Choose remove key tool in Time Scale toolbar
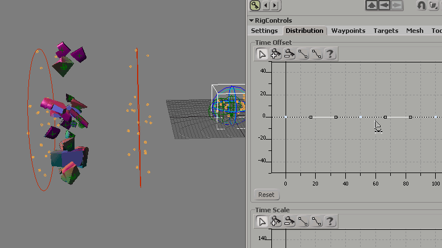 pos(289,221)
